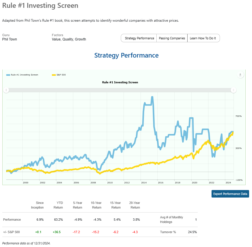The height and width of the screenshot is (247, 252).
Task: Click the Value, Quality, Growth factors text
Action: [69, 39]
